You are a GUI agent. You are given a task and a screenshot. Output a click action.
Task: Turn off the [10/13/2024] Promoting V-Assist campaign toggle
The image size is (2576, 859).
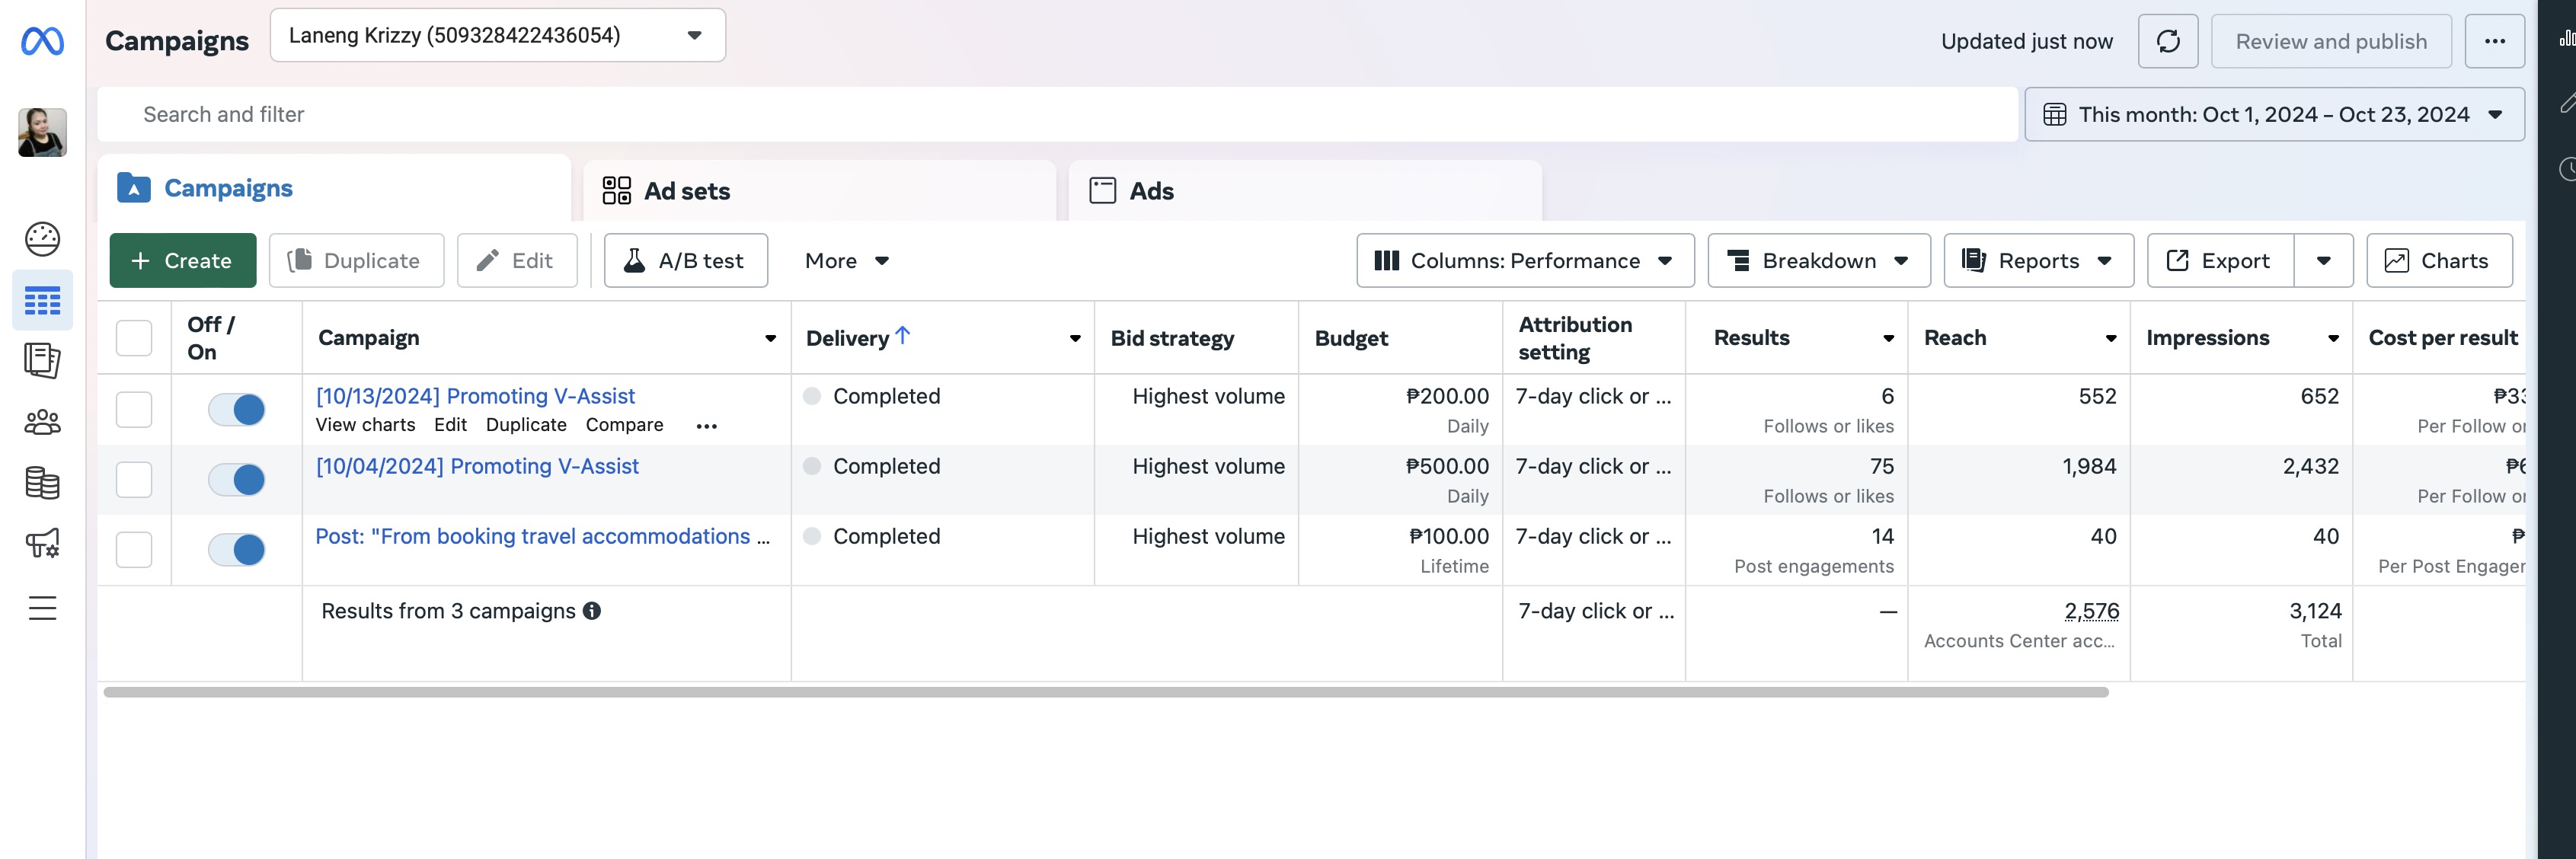[237, 409]
